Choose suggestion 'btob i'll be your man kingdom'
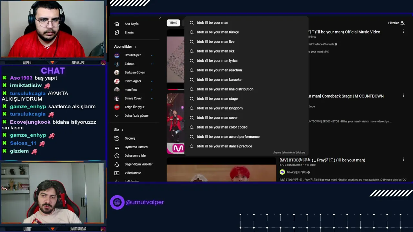 point(246,108)
